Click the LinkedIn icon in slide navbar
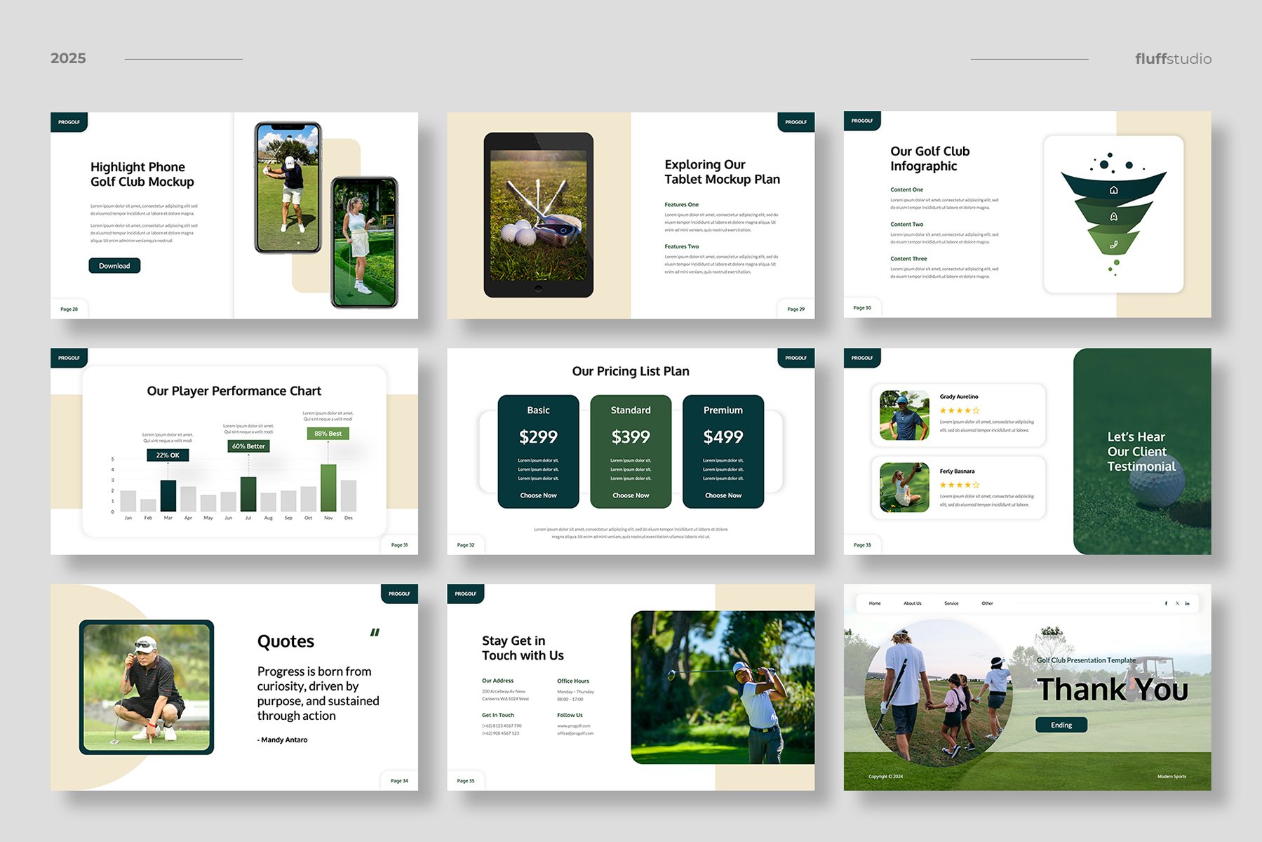This screenshot has height=842, width=1262. coord(1187,603)
